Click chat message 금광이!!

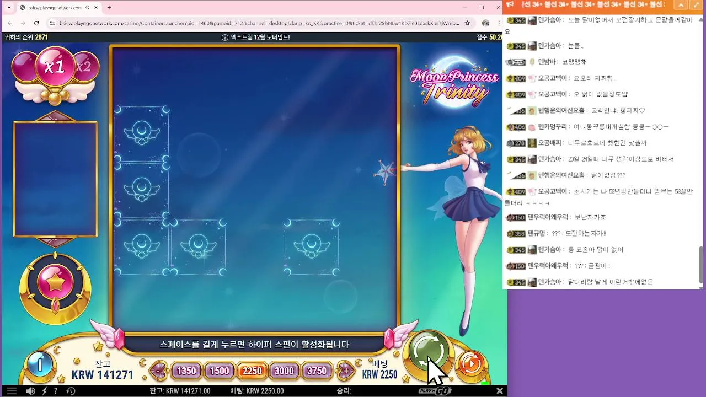(592, 266)
